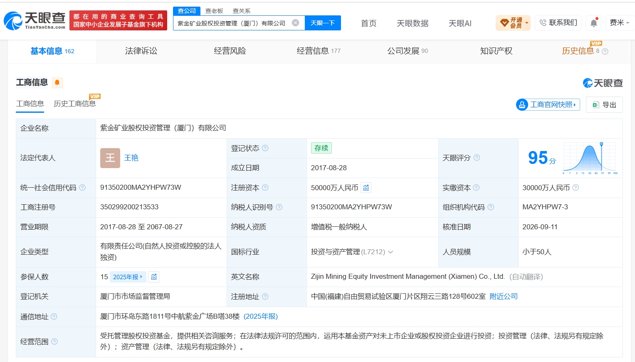Select taxpayer qualification 增值税一般纳税人
This screenshot has height=362, width=635.
(339, 227)
